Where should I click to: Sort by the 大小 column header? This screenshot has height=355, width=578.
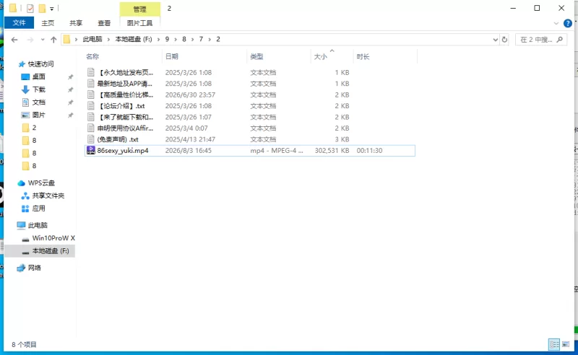pyautogui.click(x=320, y=56)
